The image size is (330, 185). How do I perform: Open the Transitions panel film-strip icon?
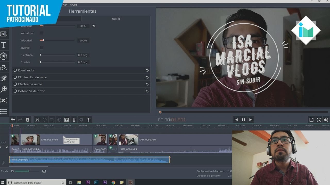[4, 34]
